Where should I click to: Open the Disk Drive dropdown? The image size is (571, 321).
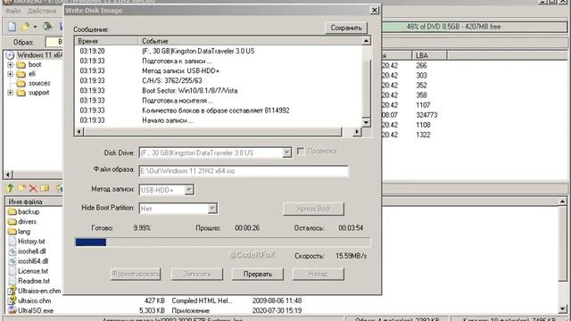(x=287, y=152)
